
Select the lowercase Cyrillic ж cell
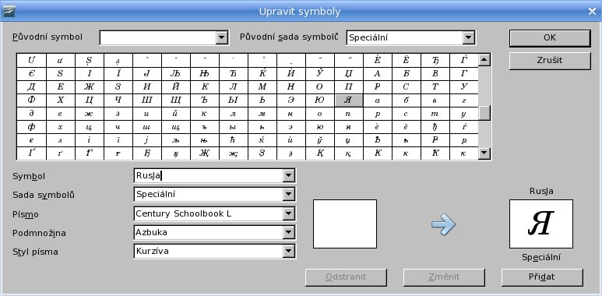coord(89,114)
